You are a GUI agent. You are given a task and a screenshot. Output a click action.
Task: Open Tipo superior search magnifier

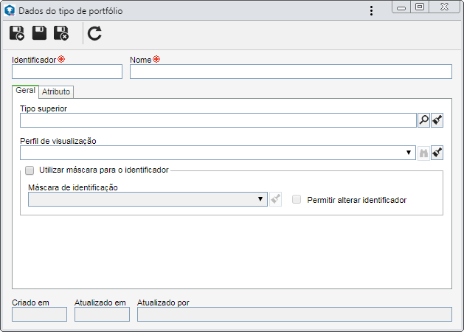click(x=423, y=120)
